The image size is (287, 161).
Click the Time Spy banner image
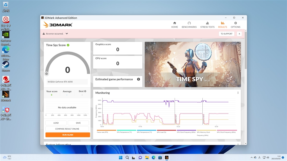tap(193, 65)
